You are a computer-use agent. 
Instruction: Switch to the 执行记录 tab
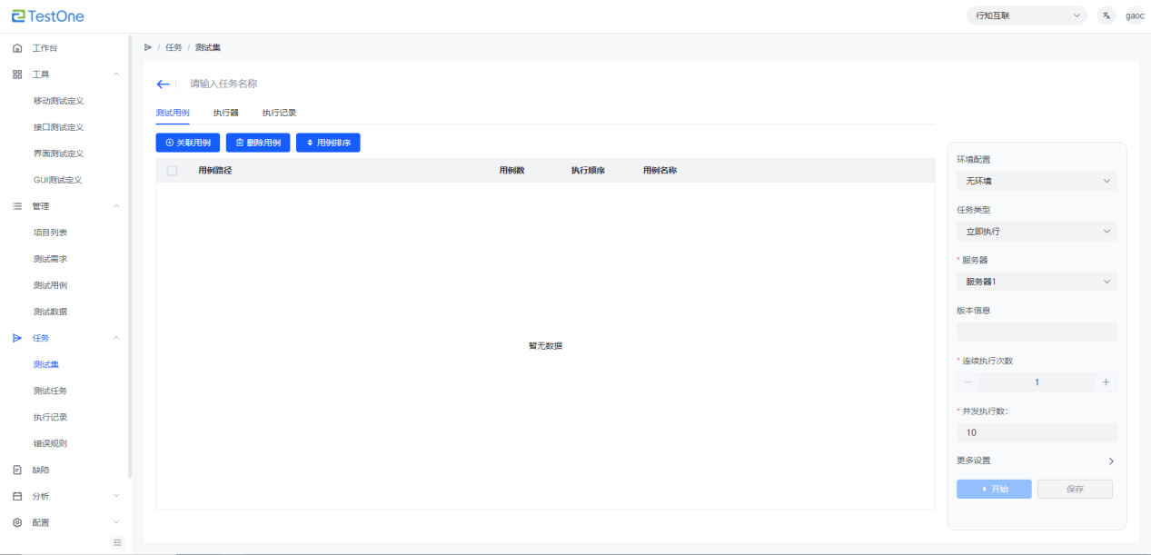[x=279, y=113]
